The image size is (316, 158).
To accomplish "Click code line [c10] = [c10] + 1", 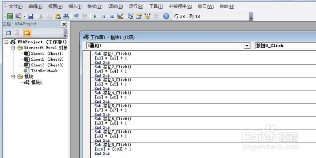I will point(112,149).
